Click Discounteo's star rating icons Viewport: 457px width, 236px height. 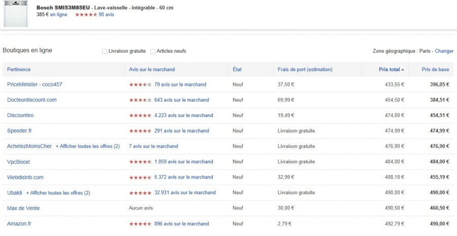[140, 115]
